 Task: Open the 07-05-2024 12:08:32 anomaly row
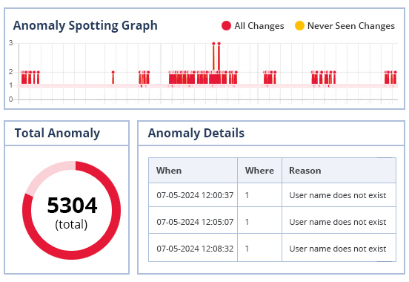(272, 249)
